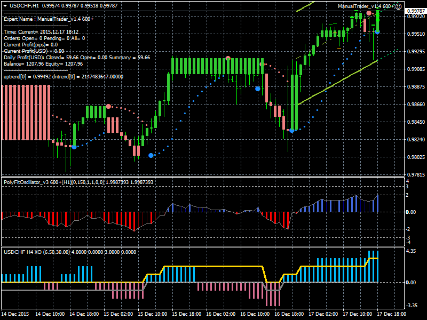Viewport: 427px width, 320px height.
Task: Click the ManualTrader smiley face icon
Action: point(398,6)
